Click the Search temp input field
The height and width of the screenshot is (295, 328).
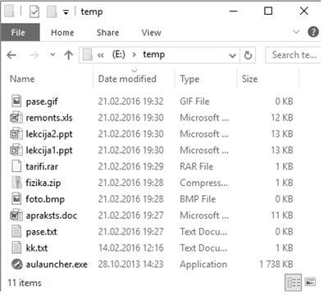tap(293, 55)
